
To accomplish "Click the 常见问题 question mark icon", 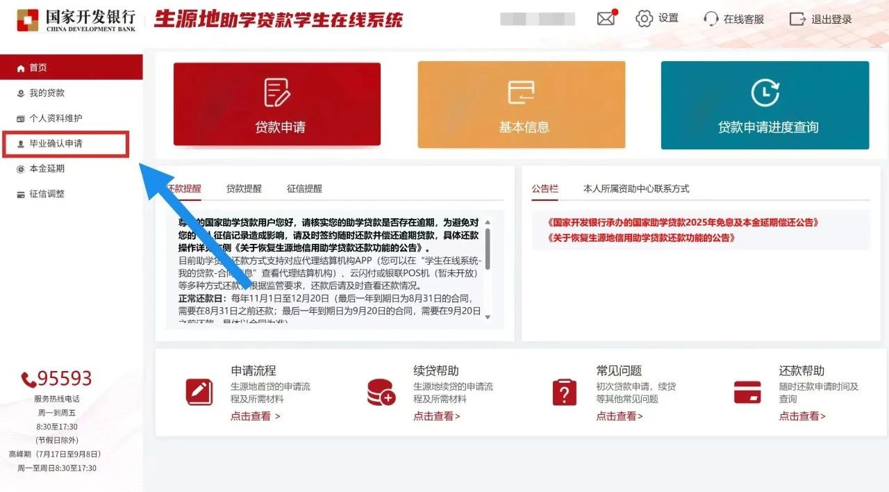I will 564,392.
